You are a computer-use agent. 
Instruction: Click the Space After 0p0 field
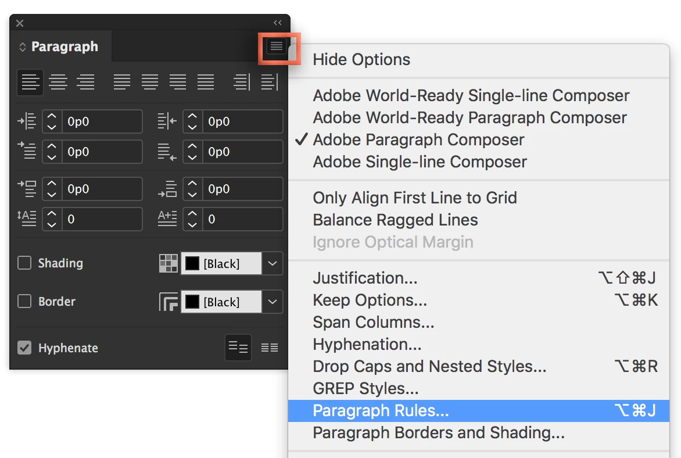click(242, 189)
